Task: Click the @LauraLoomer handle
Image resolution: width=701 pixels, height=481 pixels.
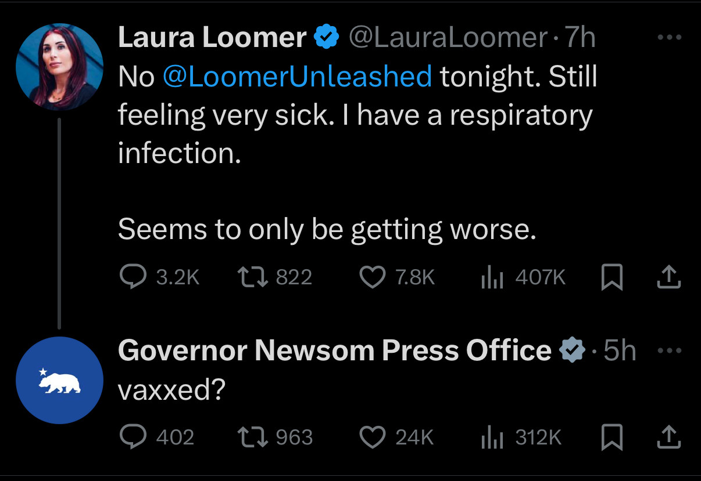Action: [448, 38]
